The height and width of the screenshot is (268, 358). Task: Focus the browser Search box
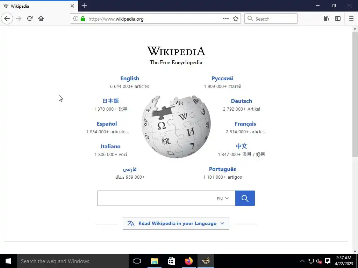point(271,19)
